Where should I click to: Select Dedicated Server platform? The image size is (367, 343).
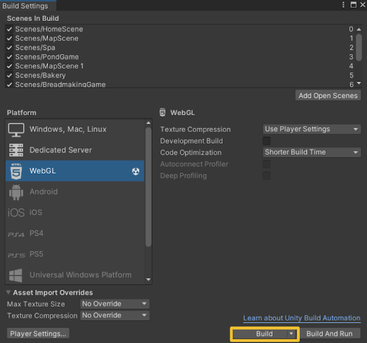(x=75, y=150)
